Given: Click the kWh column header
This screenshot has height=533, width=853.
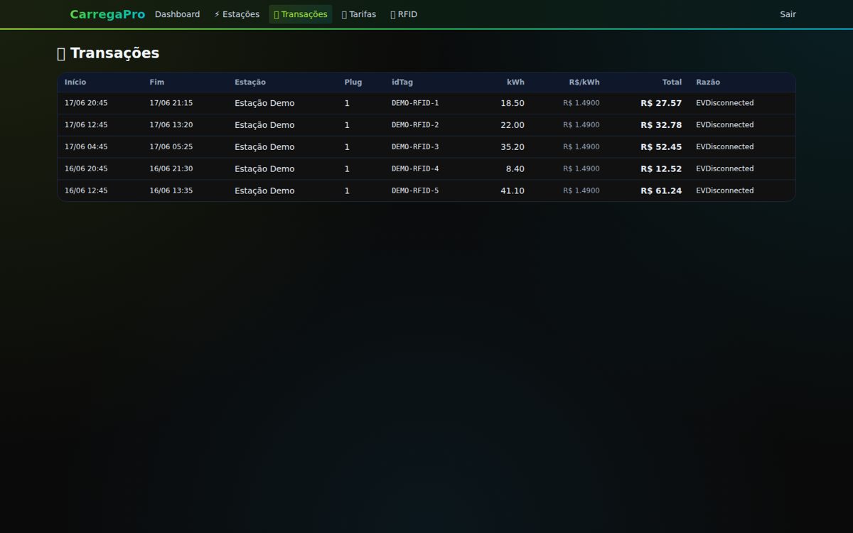Looking at the screenshot, I should pyautogui.click(x=515, y=82).
